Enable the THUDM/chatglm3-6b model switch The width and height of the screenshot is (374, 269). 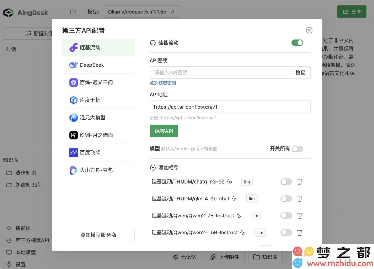click(x=286, y=182)
